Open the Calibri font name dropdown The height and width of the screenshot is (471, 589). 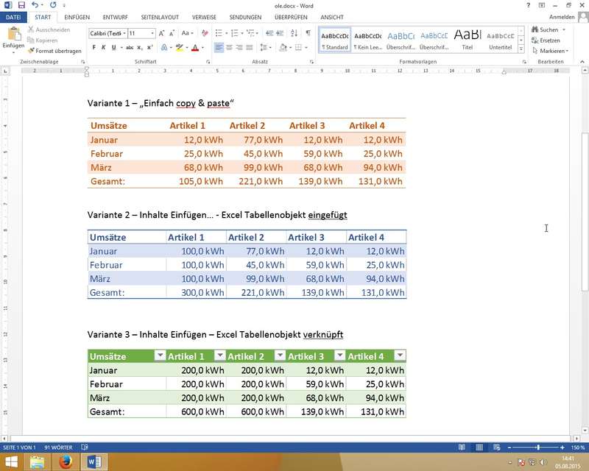[x=124, y=33]
